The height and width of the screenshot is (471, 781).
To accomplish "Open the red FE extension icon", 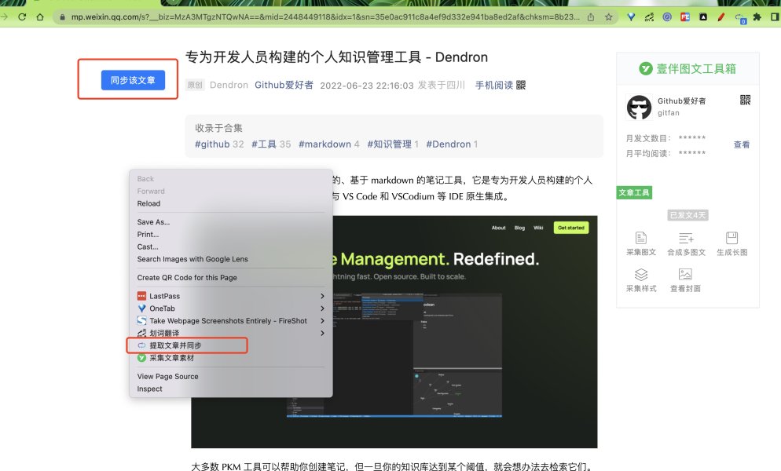I will pyautogui.click(x=685, y=17).
